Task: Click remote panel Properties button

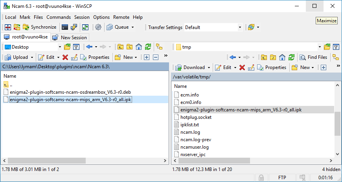Action: [272, 67]
